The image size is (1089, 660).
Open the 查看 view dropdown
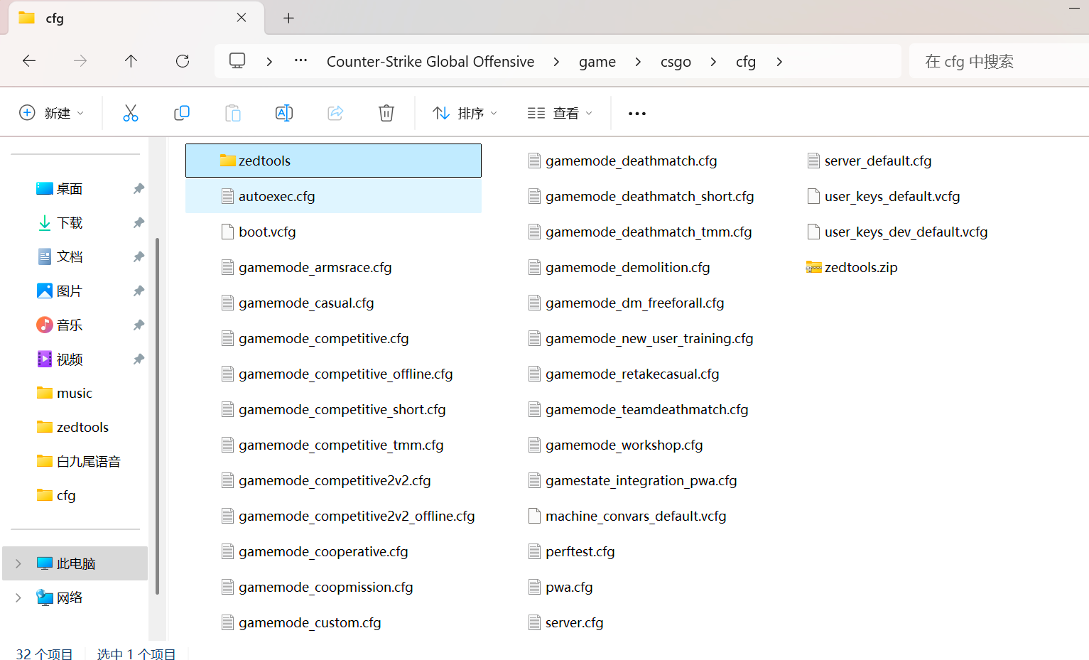[x=560, y=113]
